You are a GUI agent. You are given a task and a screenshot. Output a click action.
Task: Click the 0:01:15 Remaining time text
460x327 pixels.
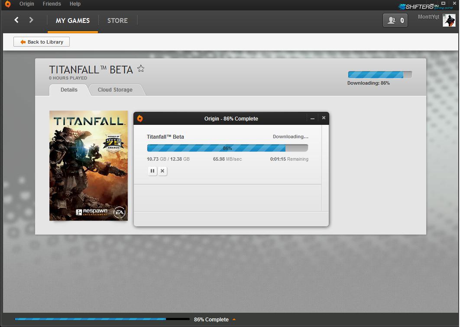point(289,159)
